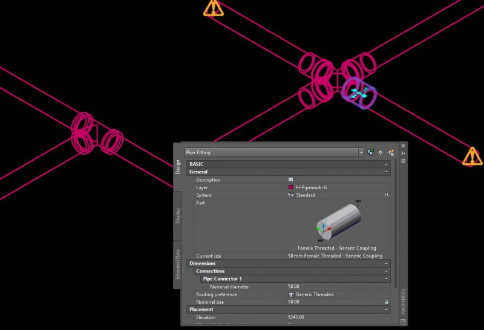Click the Part property label
Screen dimensions: 484x330
click(x=200, y=203)
